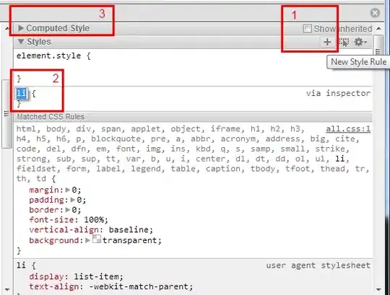Click the scroll down arrow on right scrollbar

[x=378, y=289]
